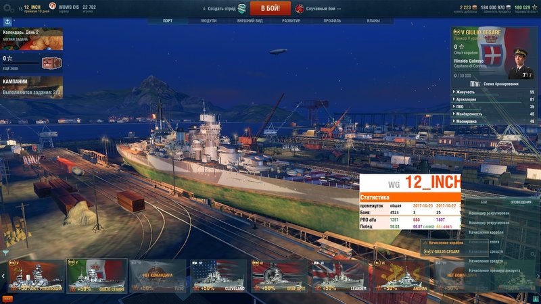The width and height of the screenshot is (541, 304).
Task: Open the Создать отряд dropdown
Action: [x=219, y=9]
